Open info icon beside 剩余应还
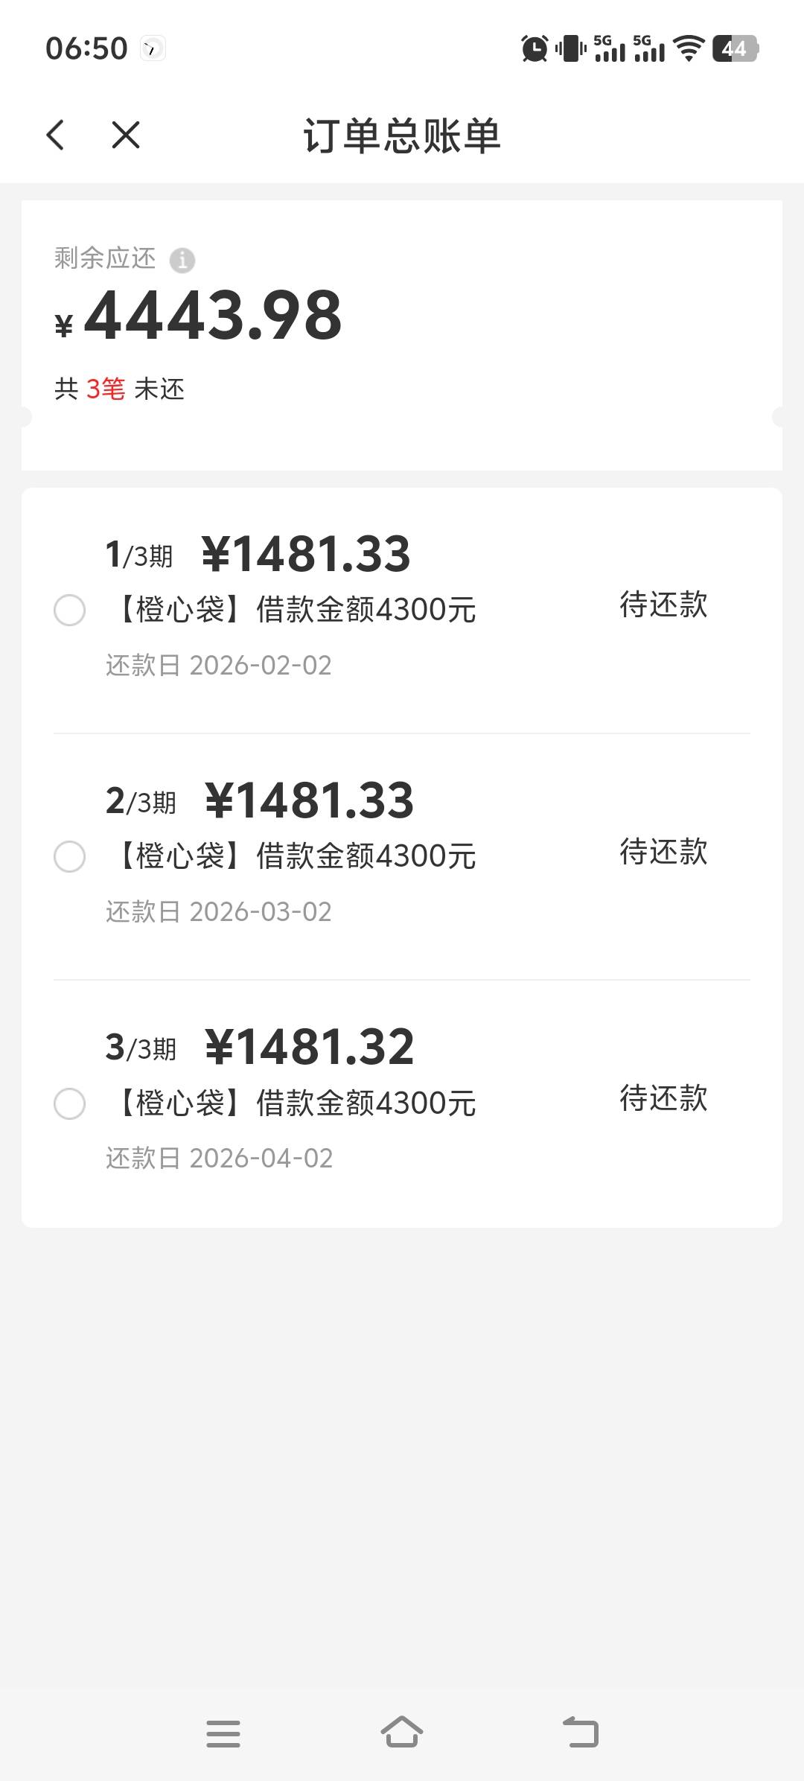Image resolution: width=804 pixels, height=1781 pixels. 182,261
